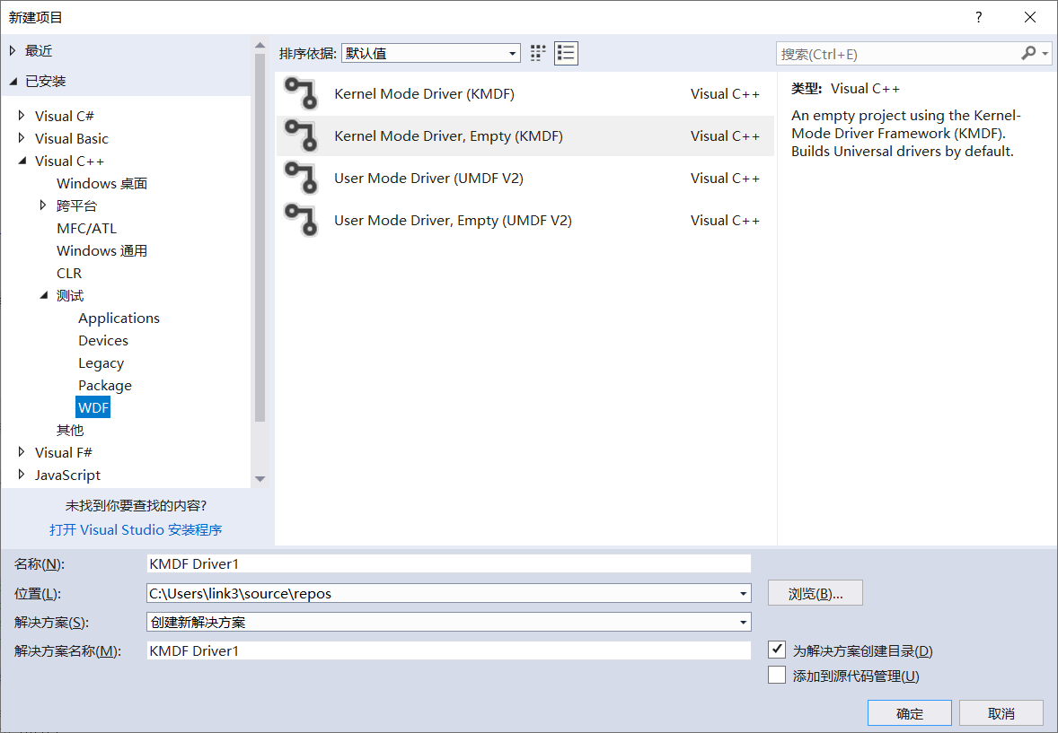Select Devices tree item
1058x733 pixels.
click(103, 341)
